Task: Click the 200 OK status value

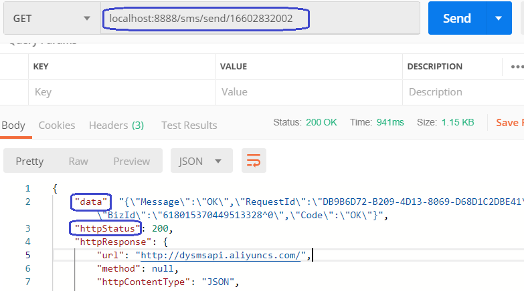Action: pos(321,122)
